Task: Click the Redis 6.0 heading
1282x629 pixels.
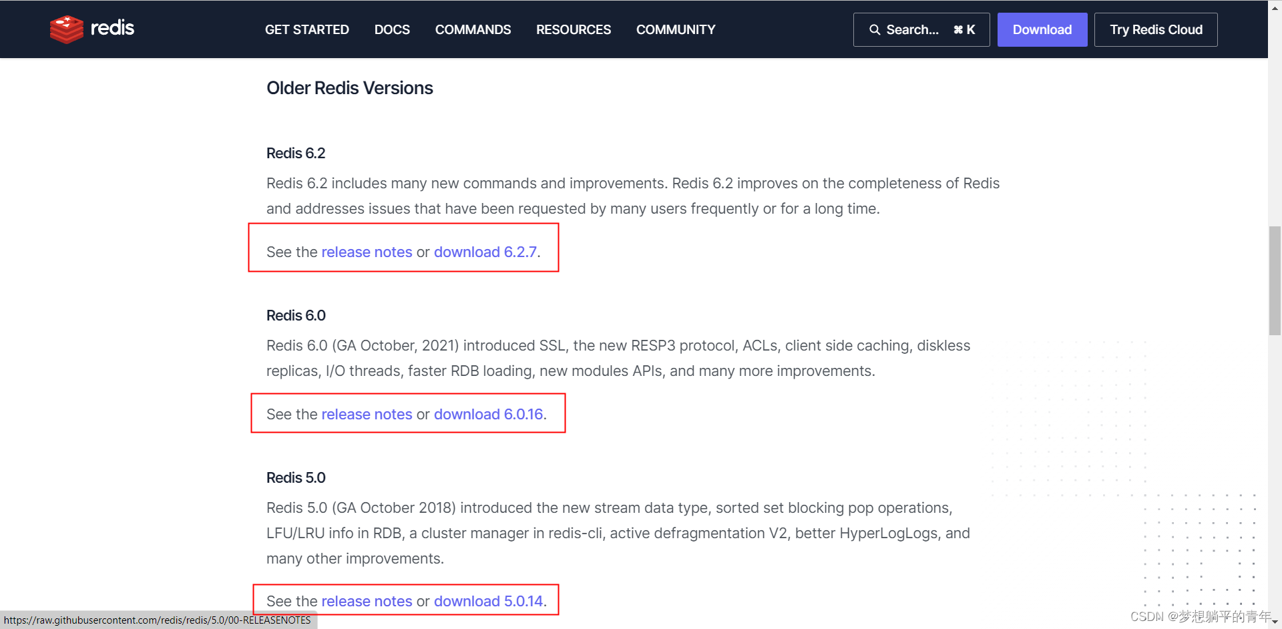Action: coord(296,316)
